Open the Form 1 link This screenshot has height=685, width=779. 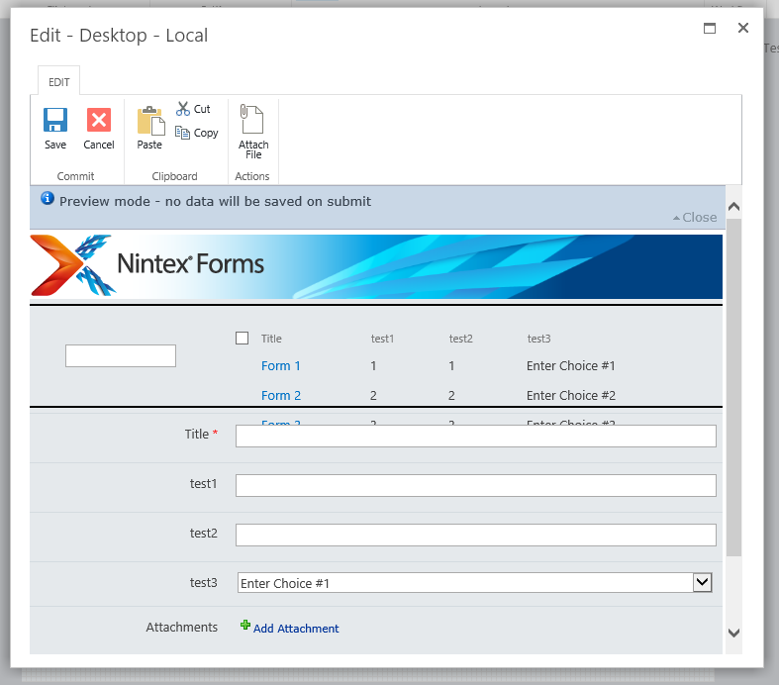(x=281, y=366)
